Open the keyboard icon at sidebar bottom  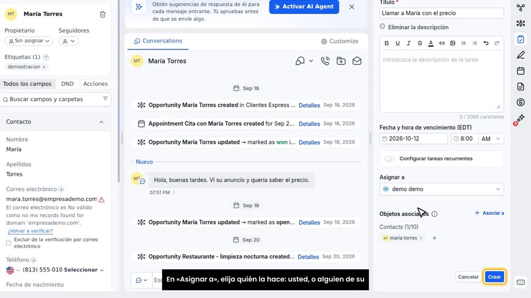(x=521, y=282)
